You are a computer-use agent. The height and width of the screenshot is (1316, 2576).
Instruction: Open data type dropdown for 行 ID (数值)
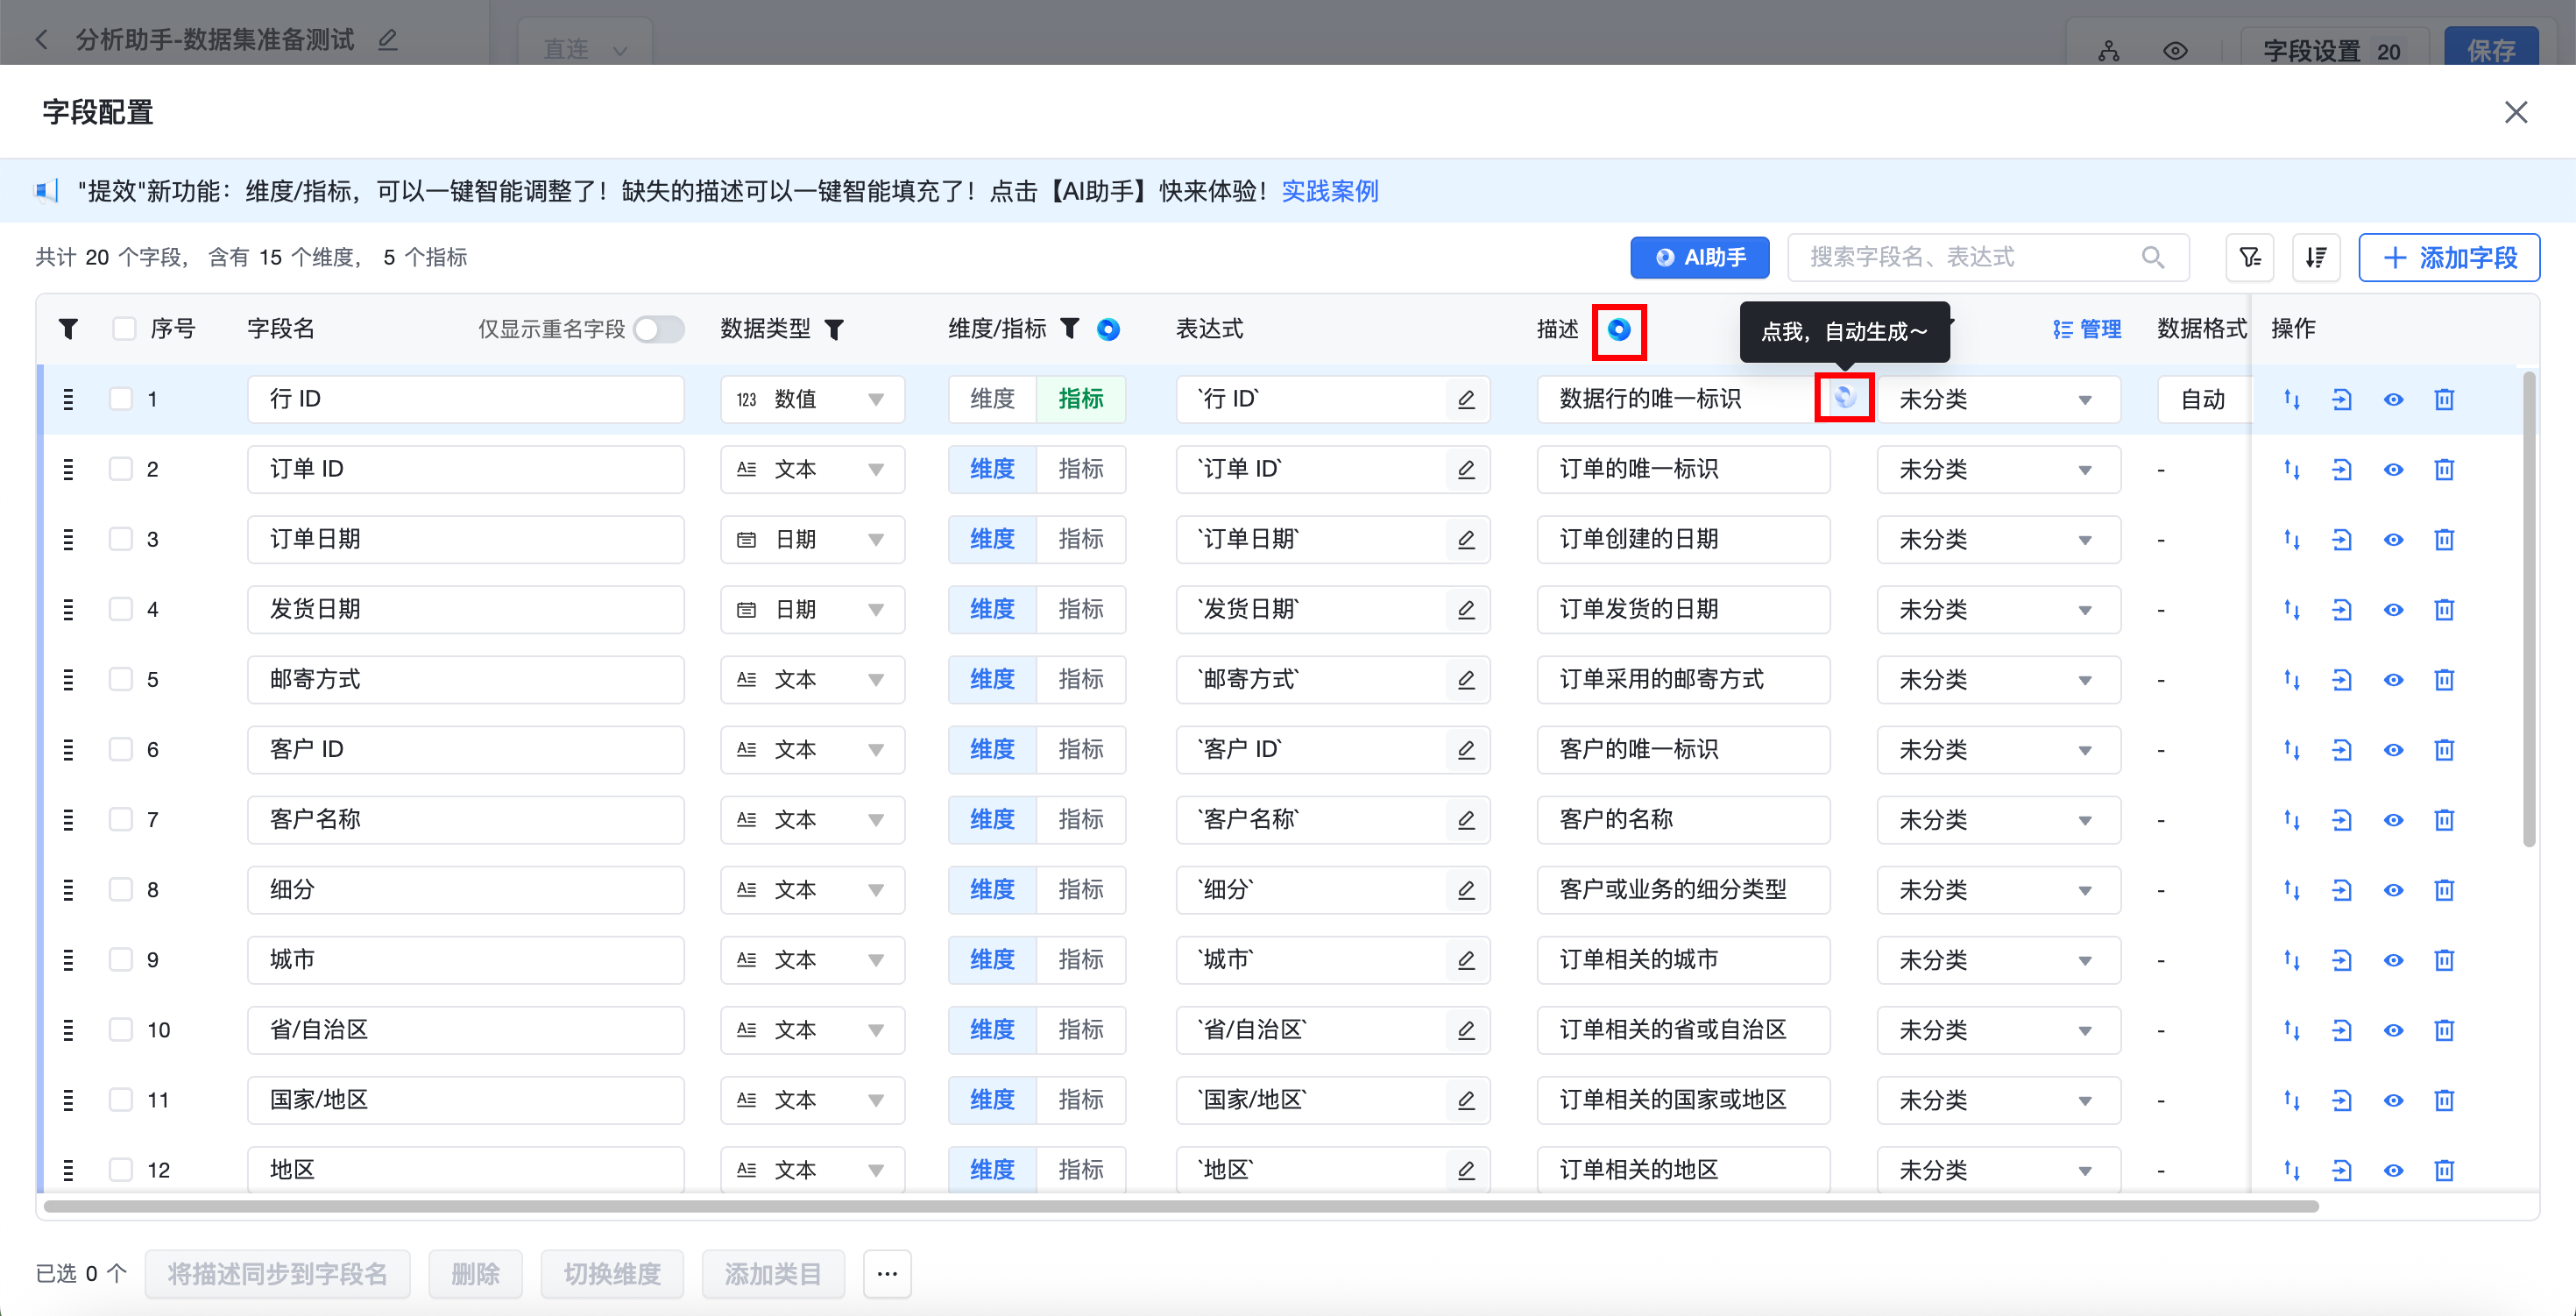click(812, 399)
